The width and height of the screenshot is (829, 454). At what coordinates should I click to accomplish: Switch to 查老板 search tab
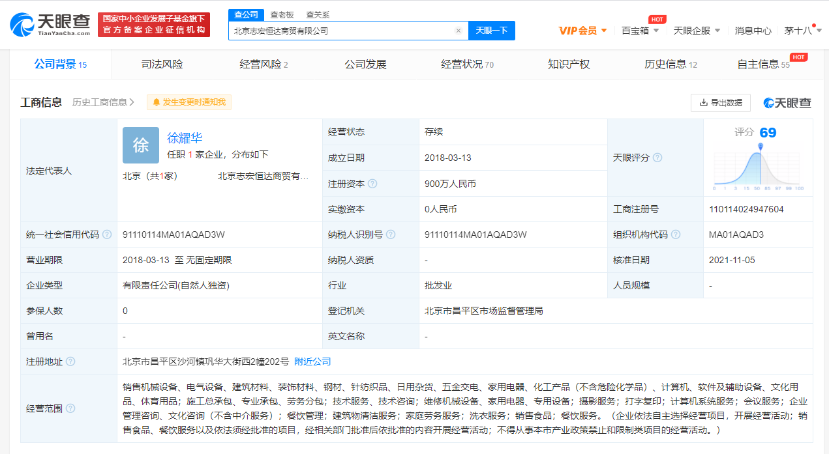[x=282, y=14]
